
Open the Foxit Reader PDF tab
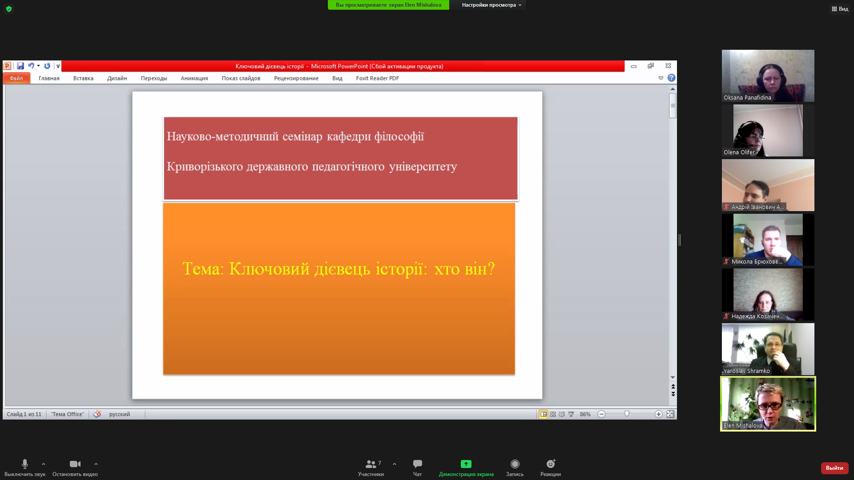point(378,78)
